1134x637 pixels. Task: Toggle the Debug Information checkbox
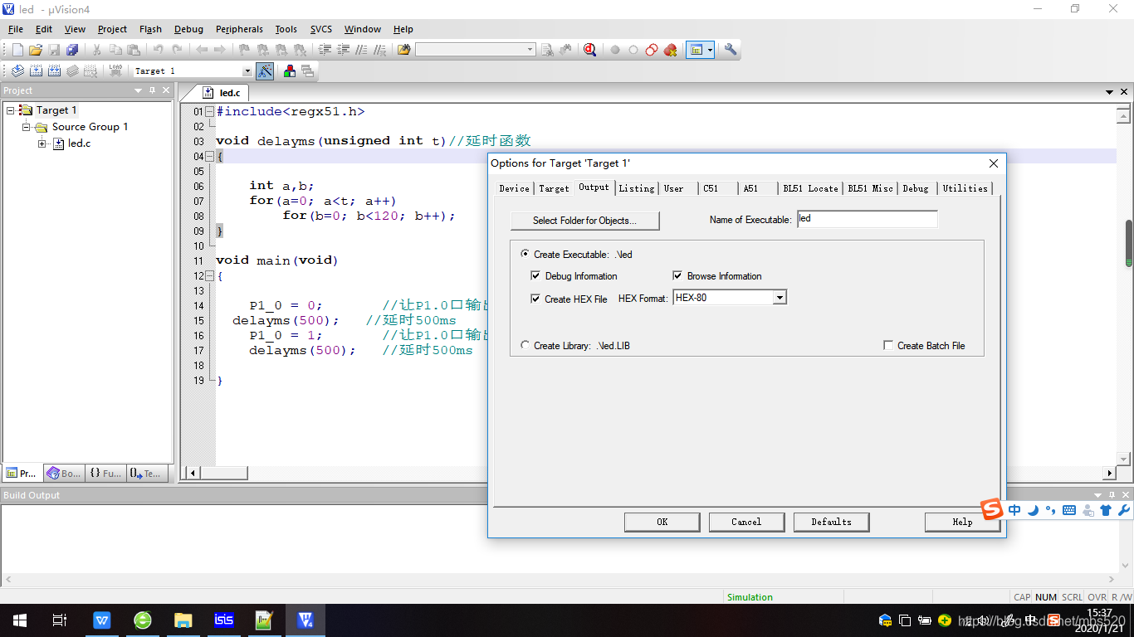(535, 276)
